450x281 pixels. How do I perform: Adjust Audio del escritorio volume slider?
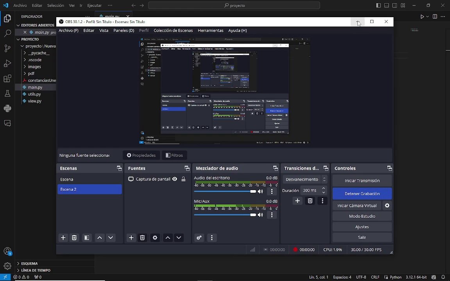pos(225,191)
